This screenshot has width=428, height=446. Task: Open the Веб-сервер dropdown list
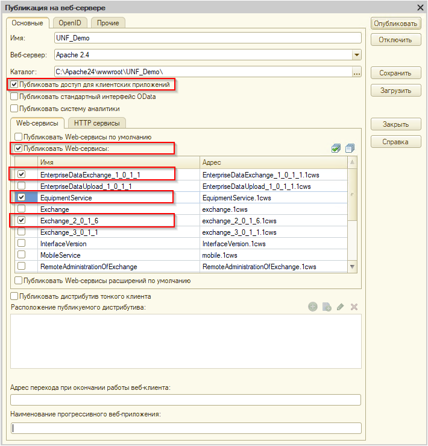coord(357,54)
